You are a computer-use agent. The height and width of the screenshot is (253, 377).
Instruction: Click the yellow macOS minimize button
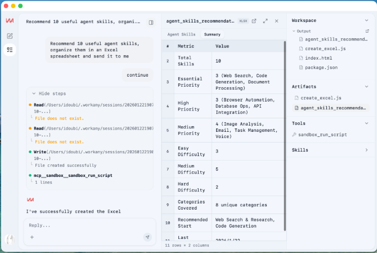(14, 6)
